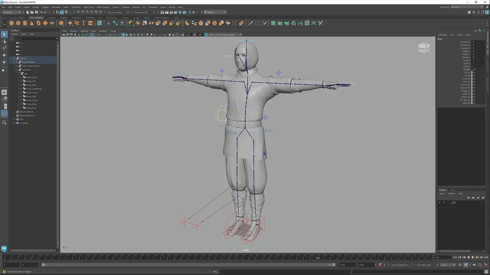Viewport: 490px width, 275px height.
Task: Open the 24 fps frame rate dropdown
Action: tap(448, 265)
